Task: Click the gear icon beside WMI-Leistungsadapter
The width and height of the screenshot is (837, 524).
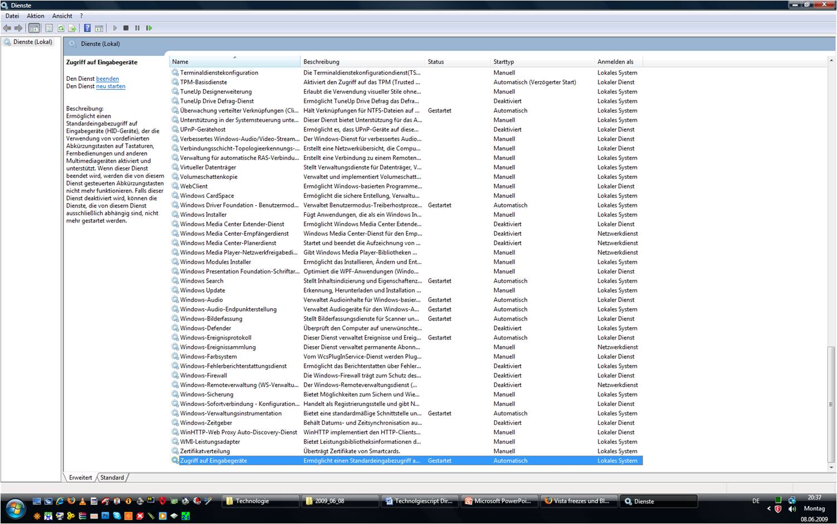Action: (175, 441)
